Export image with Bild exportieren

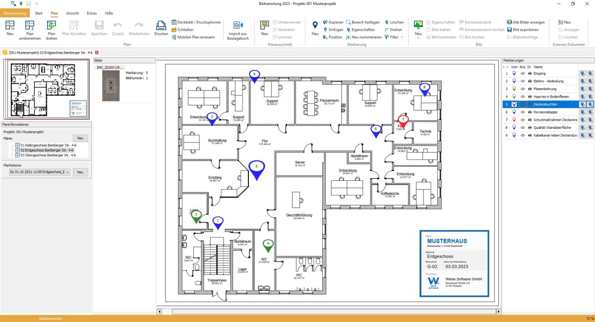[x=522, y=30]
